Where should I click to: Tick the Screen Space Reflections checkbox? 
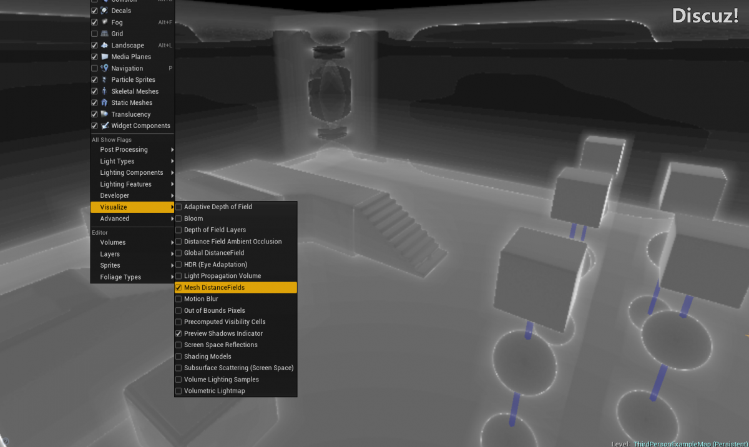(x=179, y=345)
